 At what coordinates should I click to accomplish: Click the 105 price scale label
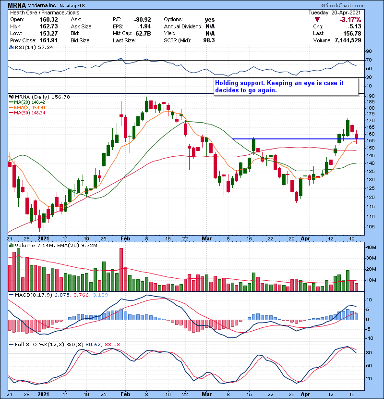370,227
